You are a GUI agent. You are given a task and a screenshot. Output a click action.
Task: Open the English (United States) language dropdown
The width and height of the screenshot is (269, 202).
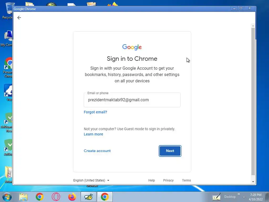click(x=91, y=180)
